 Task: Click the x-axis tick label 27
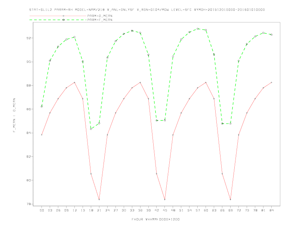116,210
